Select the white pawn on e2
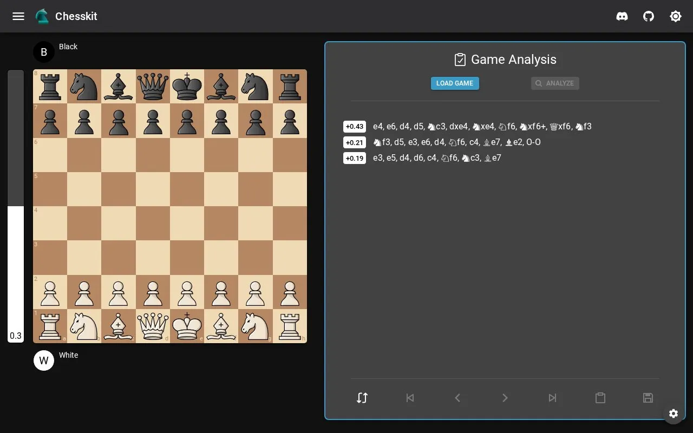 (x=187, y=292)
